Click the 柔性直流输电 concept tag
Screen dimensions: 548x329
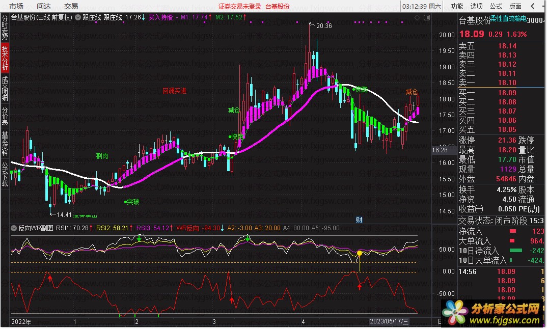pos(508,18)
